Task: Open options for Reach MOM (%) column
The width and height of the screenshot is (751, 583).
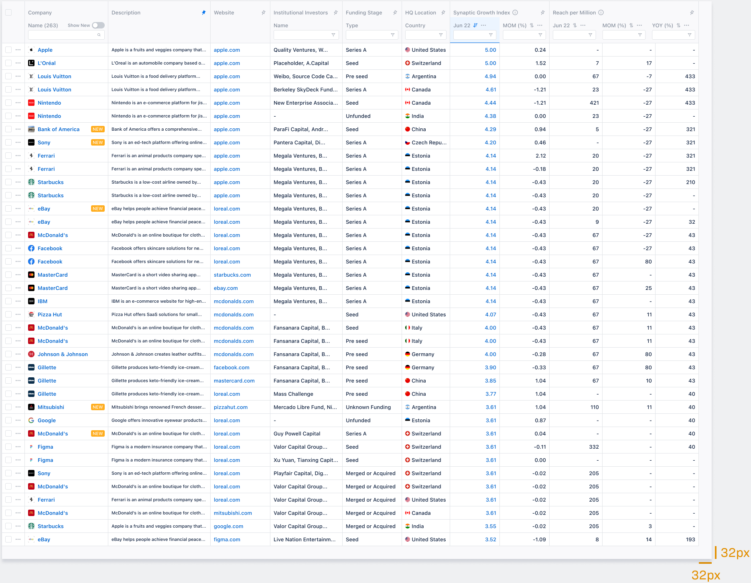Action: 639,25
